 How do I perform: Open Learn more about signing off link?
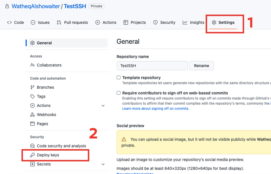coord(155,109)
